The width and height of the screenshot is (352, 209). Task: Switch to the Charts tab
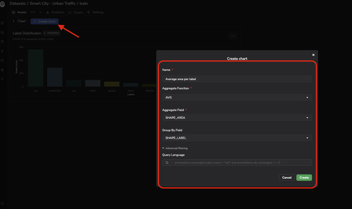point(76,12)
